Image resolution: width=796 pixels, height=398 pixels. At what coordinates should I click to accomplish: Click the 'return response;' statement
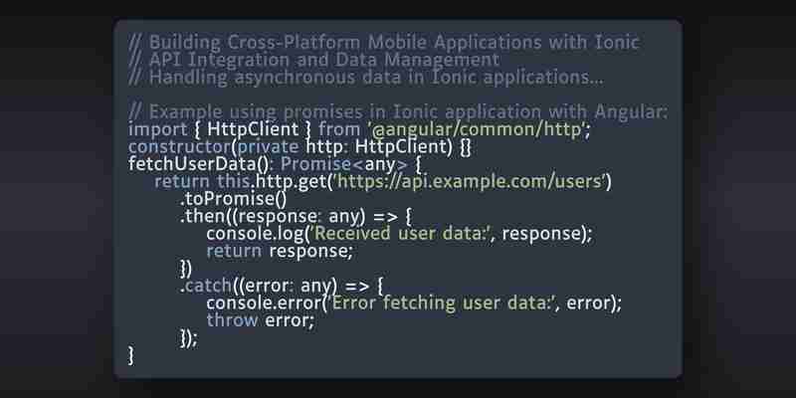point(280,251)
